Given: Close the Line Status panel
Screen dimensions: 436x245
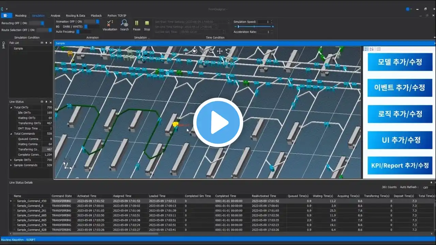Looking at the screenshot, I should click(x=51, y=102).
